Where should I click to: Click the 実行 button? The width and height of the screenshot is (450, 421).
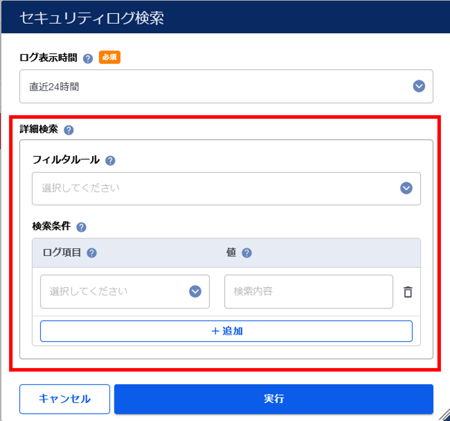pos(274,399)
